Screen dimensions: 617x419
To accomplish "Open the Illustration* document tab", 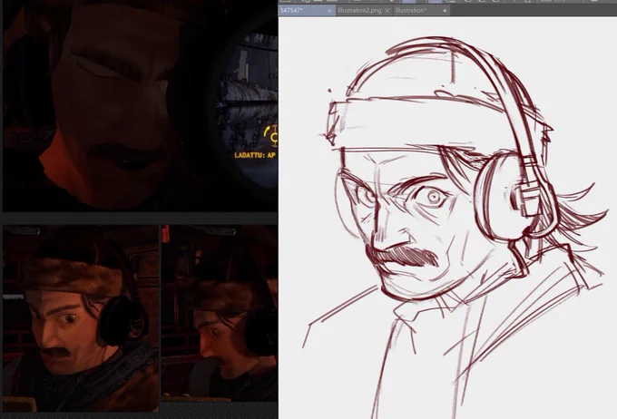I will (x=421, y=11).
